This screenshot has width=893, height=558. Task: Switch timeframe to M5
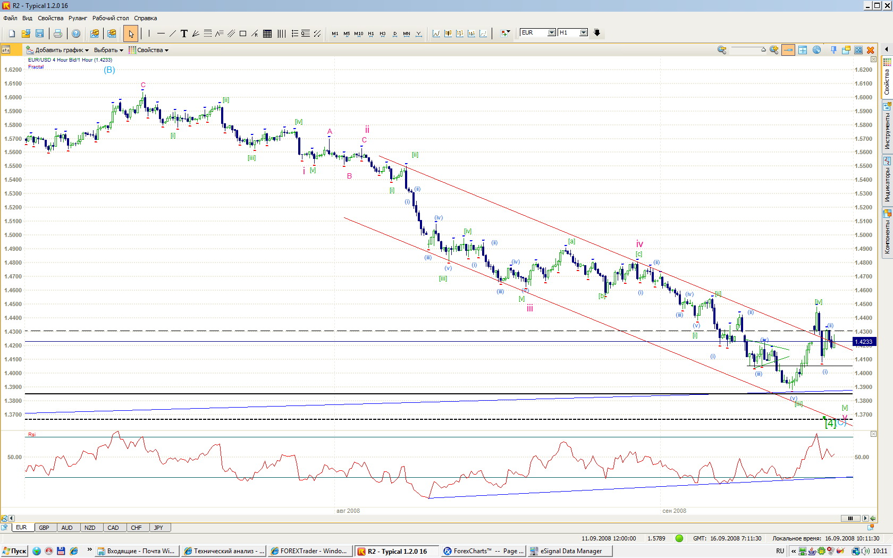(x=347, y=33)
